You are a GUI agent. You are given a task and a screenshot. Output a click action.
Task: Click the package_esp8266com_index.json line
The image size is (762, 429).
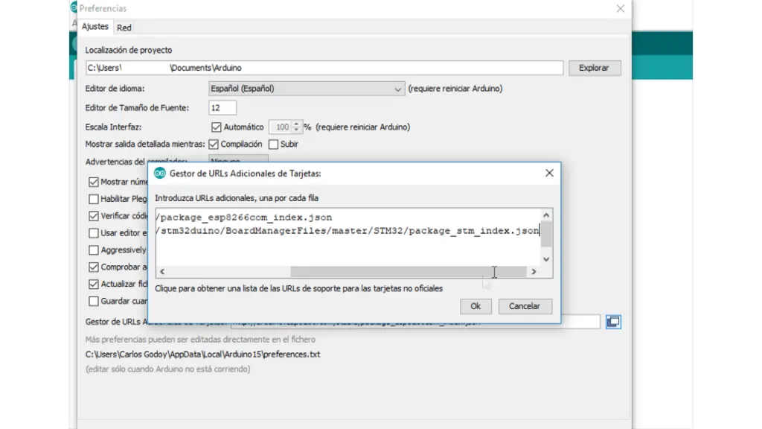[x=244, y=217]
